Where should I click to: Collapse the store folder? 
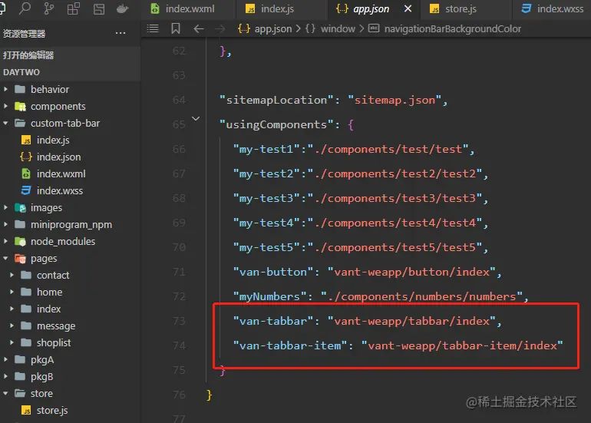pyautogui.click(x=5, y=393)
